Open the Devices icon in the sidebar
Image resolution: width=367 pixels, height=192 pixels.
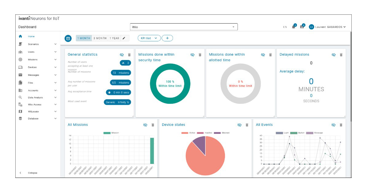pyautogui.click(x=21, y=67)
